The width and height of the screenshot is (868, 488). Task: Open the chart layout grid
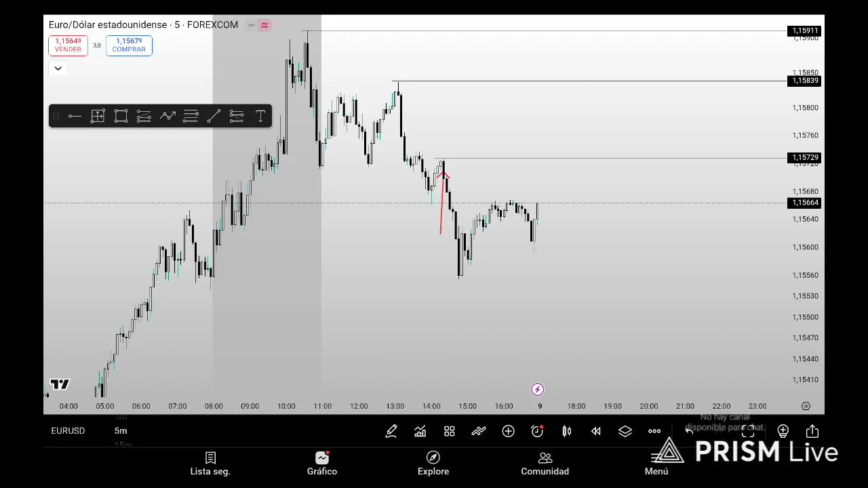click(450, 431)
